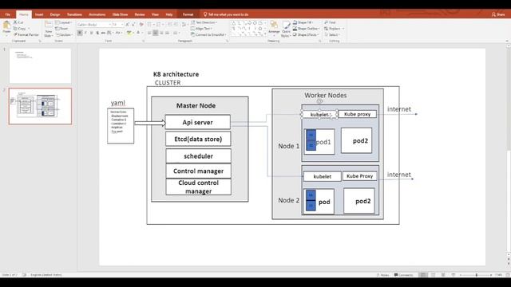The width and height of the screenshot is (511, 287).
Task: Apply text shadow
Action: pyautogui.click(x=97, y=33)
